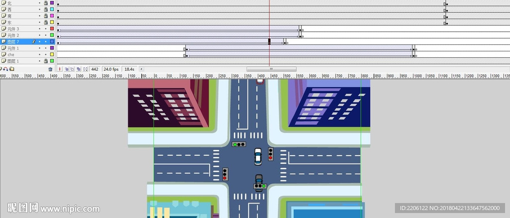The width and height of the screenshot is (510, 218).
Task: Toggle outline color of 南 layer
Action: (52, 15)
